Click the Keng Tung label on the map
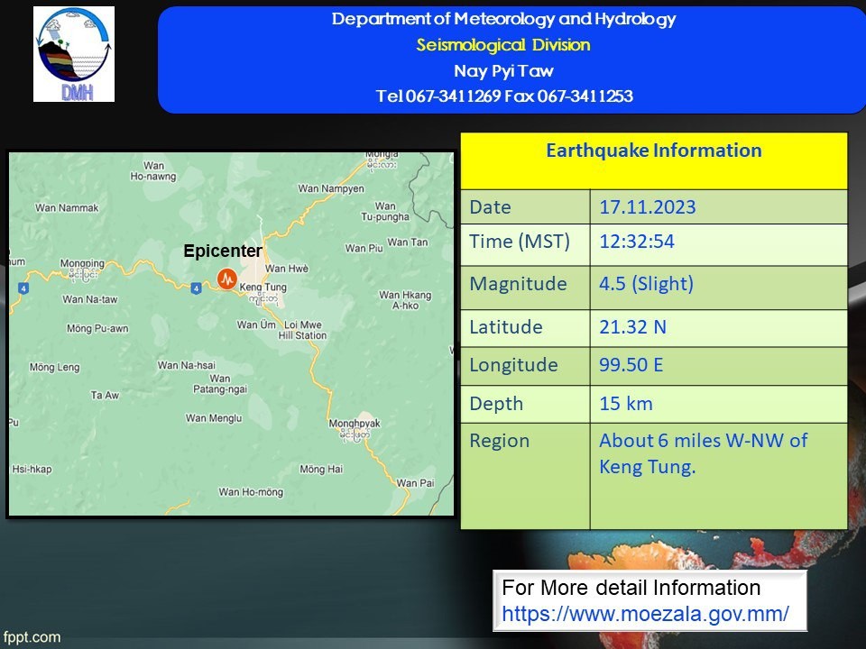Image resolution: width=866 pixels, height=649 pixels. [262, 287]
